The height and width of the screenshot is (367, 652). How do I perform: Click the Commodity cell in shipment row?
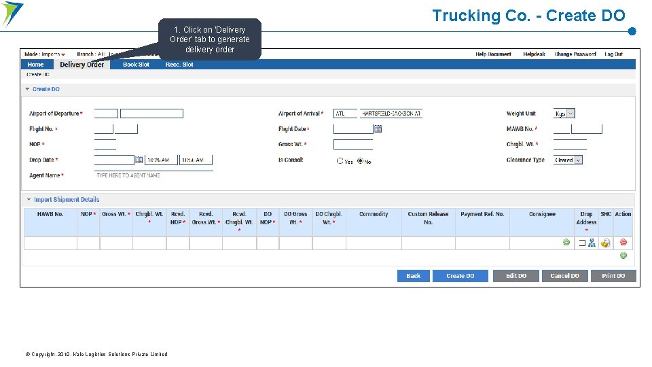click(x=374, y=243)
